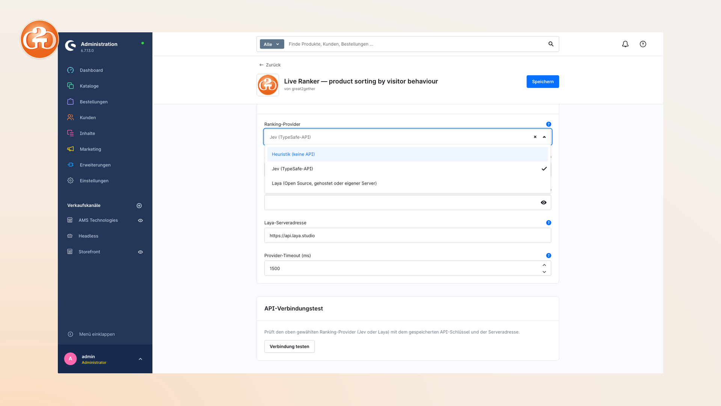
Task: Toggle visibility of Storefront channel
Action: [x=140, y=252]
